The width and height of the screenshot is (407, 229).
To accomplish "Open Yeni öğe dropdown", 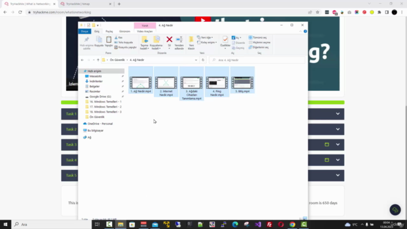I will click(x=205, y=38).
